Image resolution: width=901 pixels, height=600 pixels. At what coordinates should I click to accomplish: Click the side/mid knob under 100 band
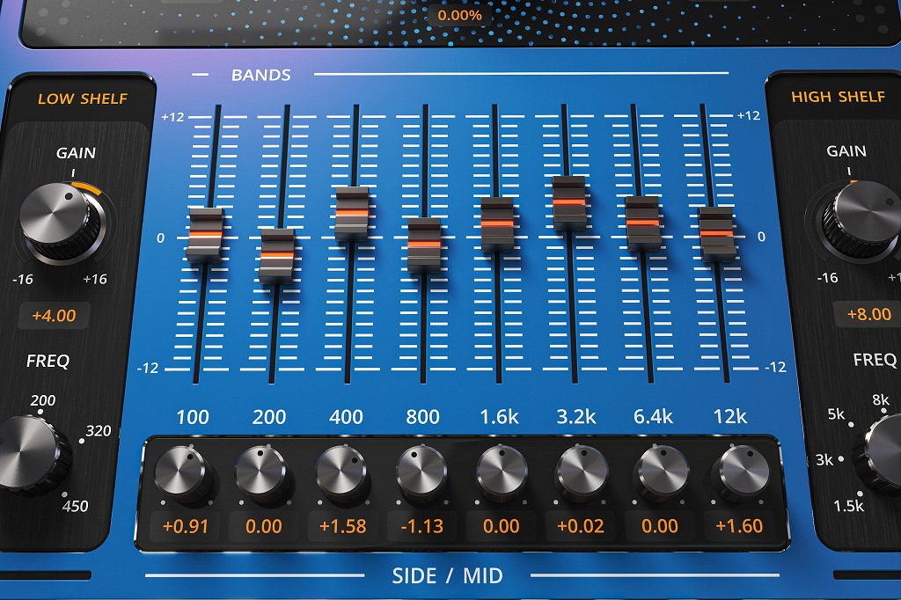[183, 473]
